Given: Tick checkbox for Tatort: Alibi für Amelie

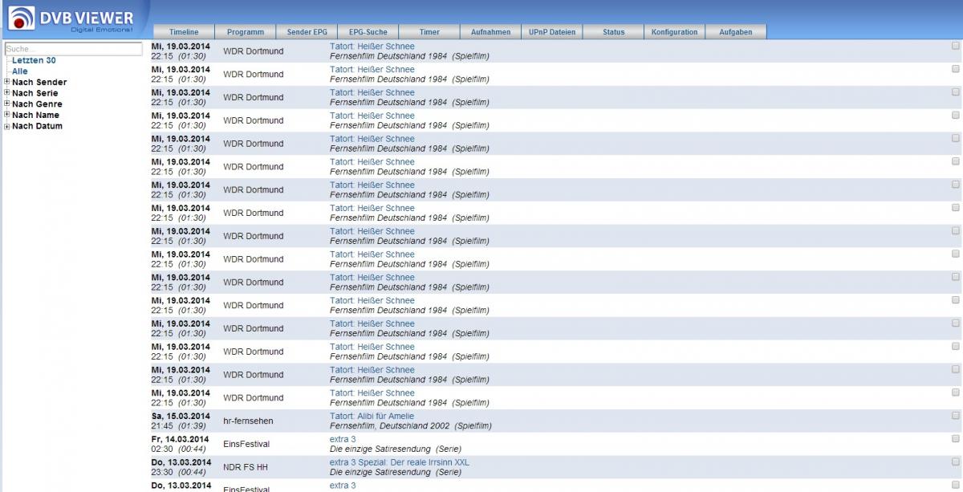Looking at the screenshot, I should [955, 416].
